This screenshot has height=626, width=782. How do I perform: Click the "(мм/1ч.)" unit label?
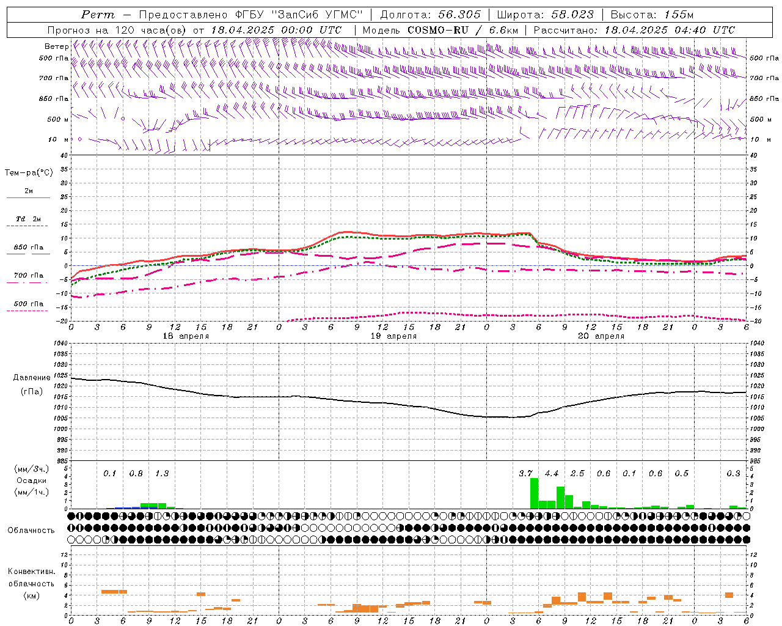pos(32,492)
